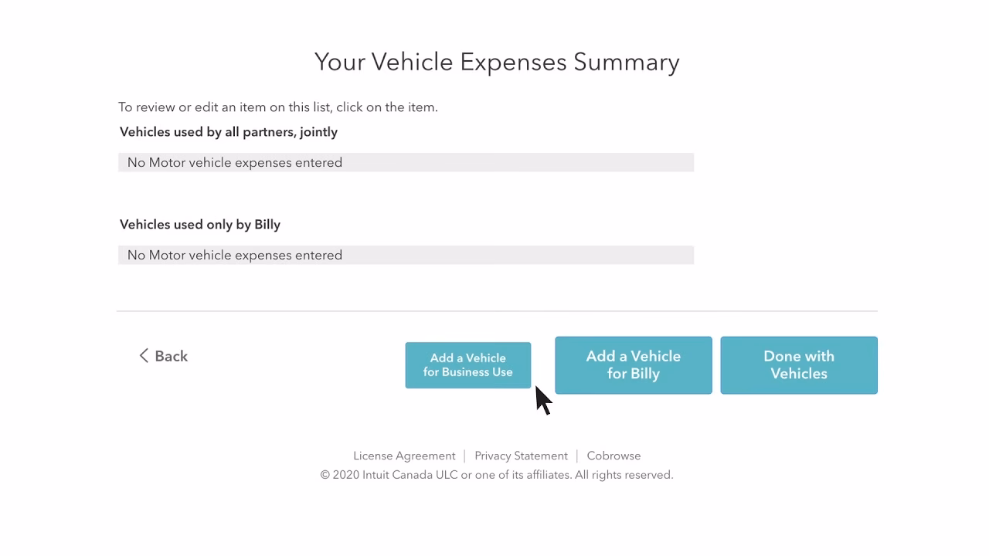
Task: Go back using the Back link text
Action: [x=172, y=356]
